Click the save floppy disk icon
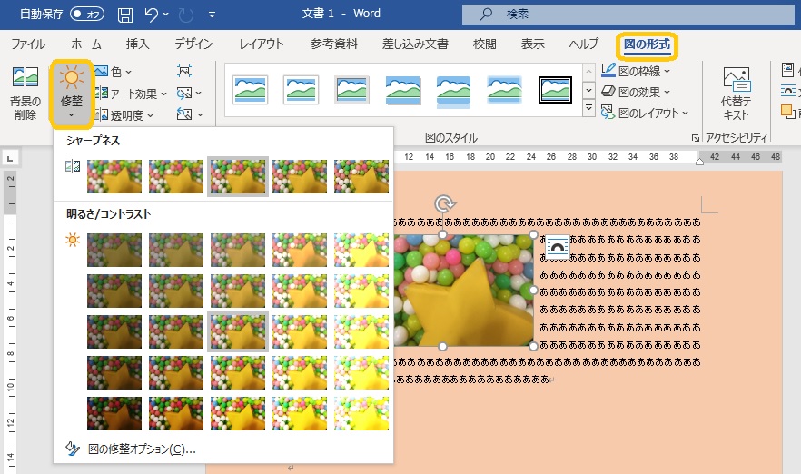801x474 pixels. (x=125, y=15)
